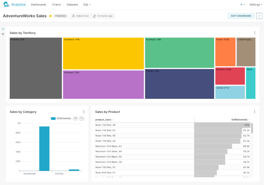
Task: Unfavorite the dashboard with the star icon
Action: coord(50,16)
